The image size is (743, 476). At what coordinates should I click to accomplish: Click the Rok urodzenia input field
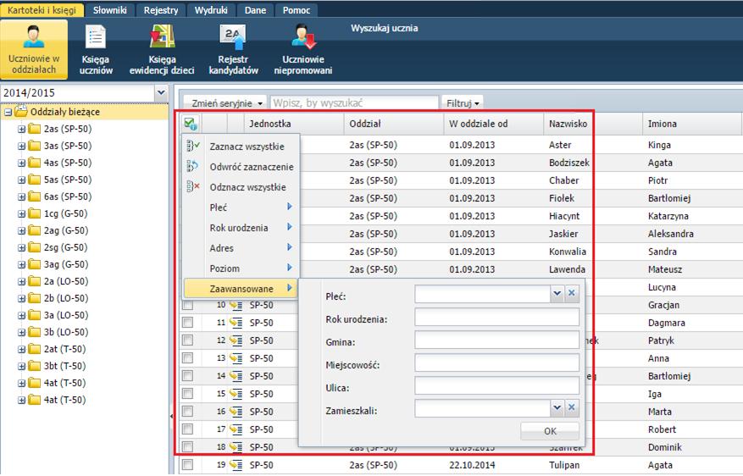496,317
